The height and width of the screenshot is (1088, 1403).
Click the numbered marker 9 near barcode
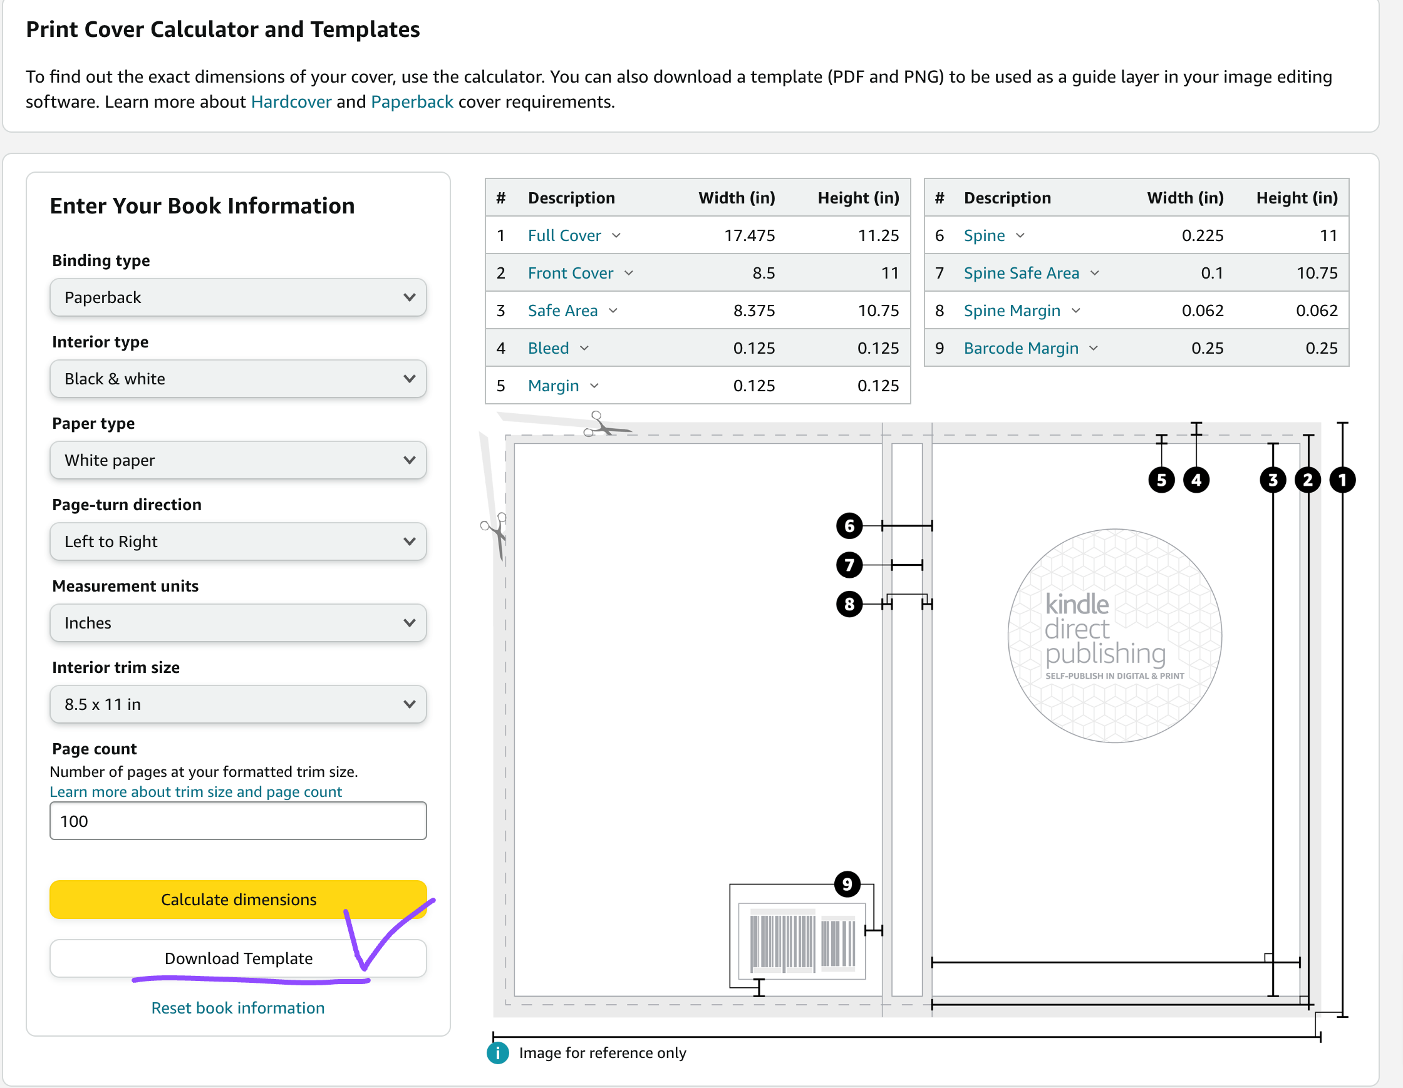(x=847, y=885)
